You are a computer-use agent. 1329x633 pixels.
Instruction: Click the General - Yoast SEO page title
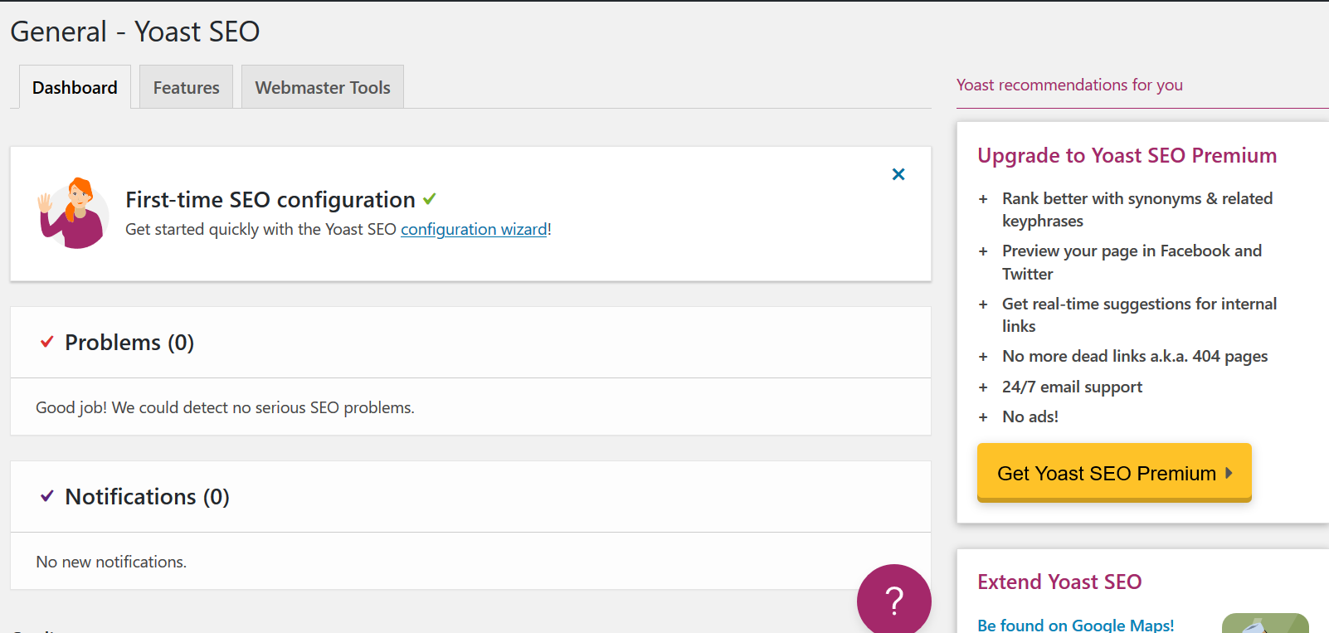[x=134, y=32]
